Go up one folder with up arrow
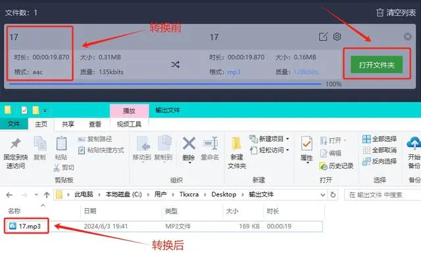This screenshot has width=421, height=262. [x=47, y=195]
